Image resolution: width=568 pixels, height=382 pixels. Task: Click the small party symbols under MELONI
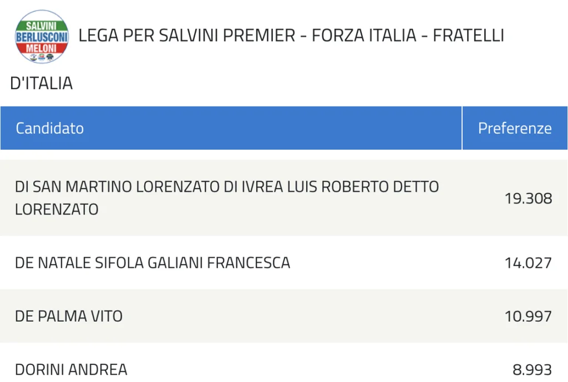[43, 57]
